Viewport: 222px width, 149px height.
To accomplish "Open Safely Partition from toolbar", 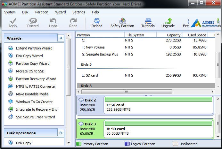I will 122,23.
